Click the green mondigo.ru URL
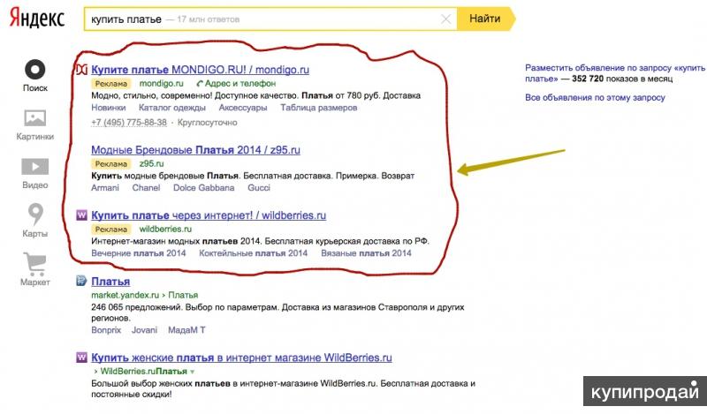707x414 pixels. 162,83
